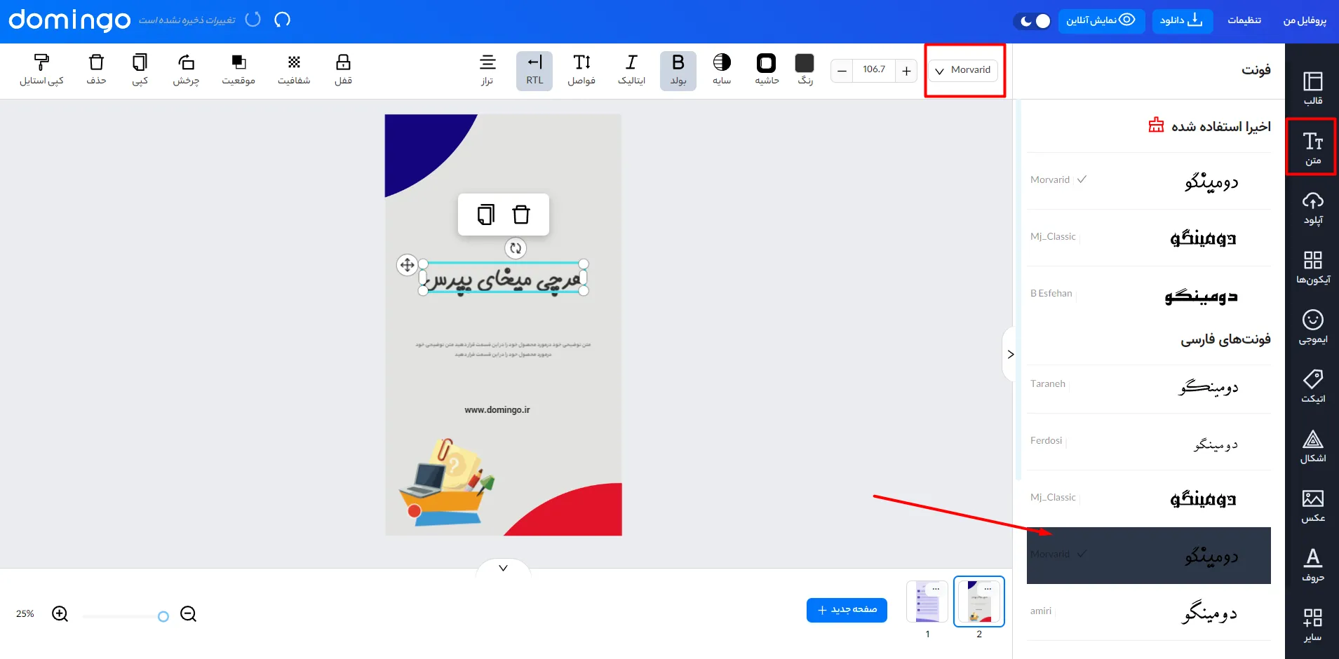Click add new page (صفحه جدید) button
1339x659 pixels.
pos(847,610)
